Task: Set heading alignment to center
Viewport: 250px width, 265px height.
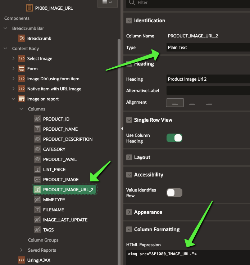Action: pyautogui.click(x=192, y=103)
